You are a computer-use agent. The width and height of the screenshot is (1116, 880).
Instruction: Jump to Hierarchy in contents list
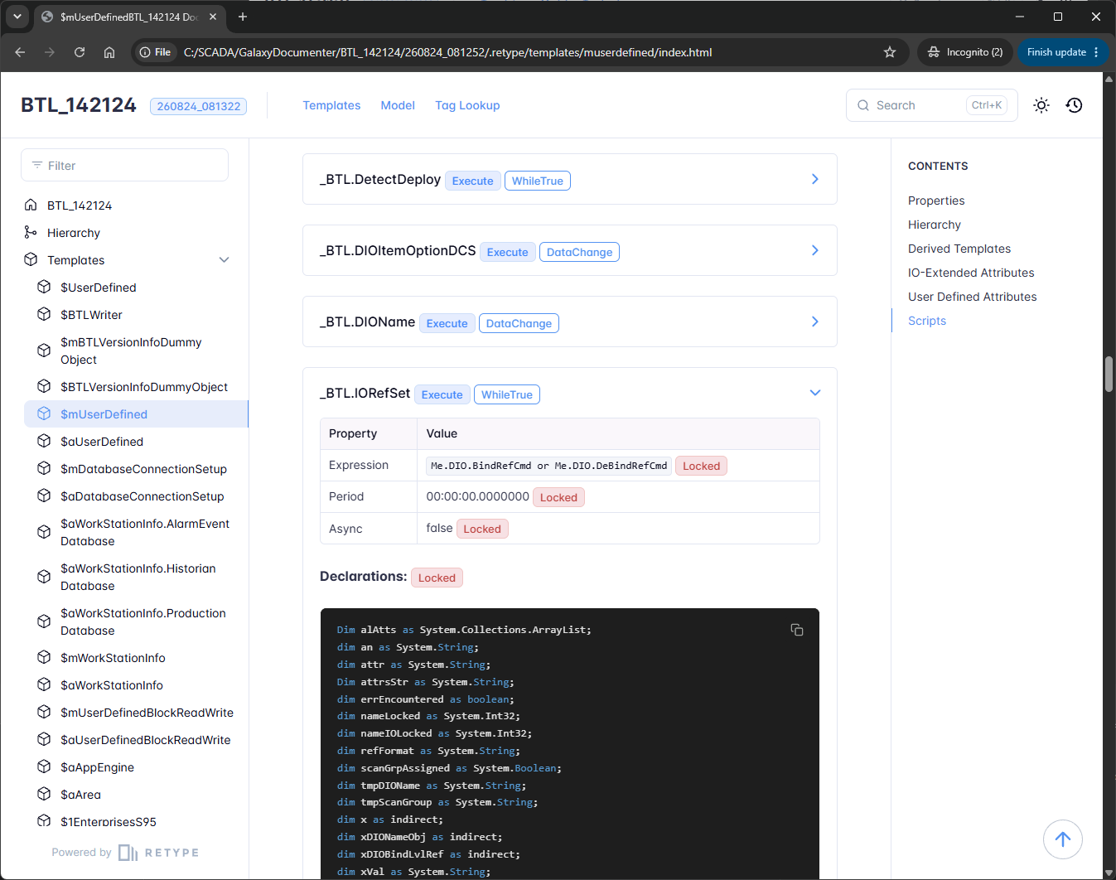935,225
